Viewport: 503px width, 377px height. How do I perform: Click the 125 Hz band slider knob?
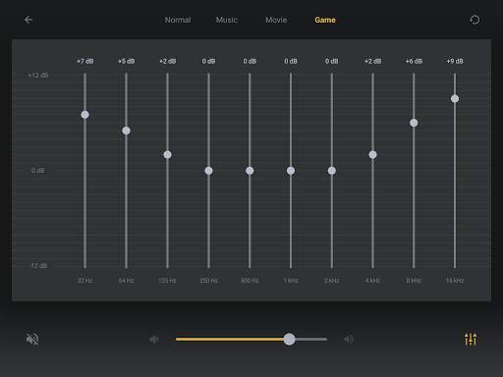pyautogui.click(x=167, y=154)
